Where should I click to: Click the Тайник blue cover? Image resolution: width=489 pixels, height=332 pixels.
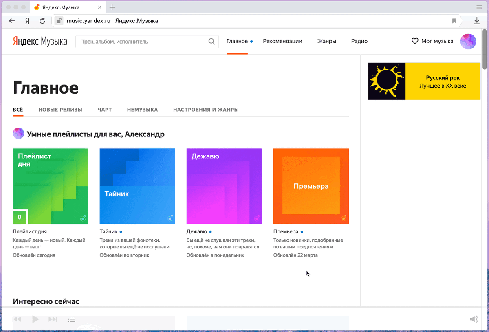[x=137, y=186]
